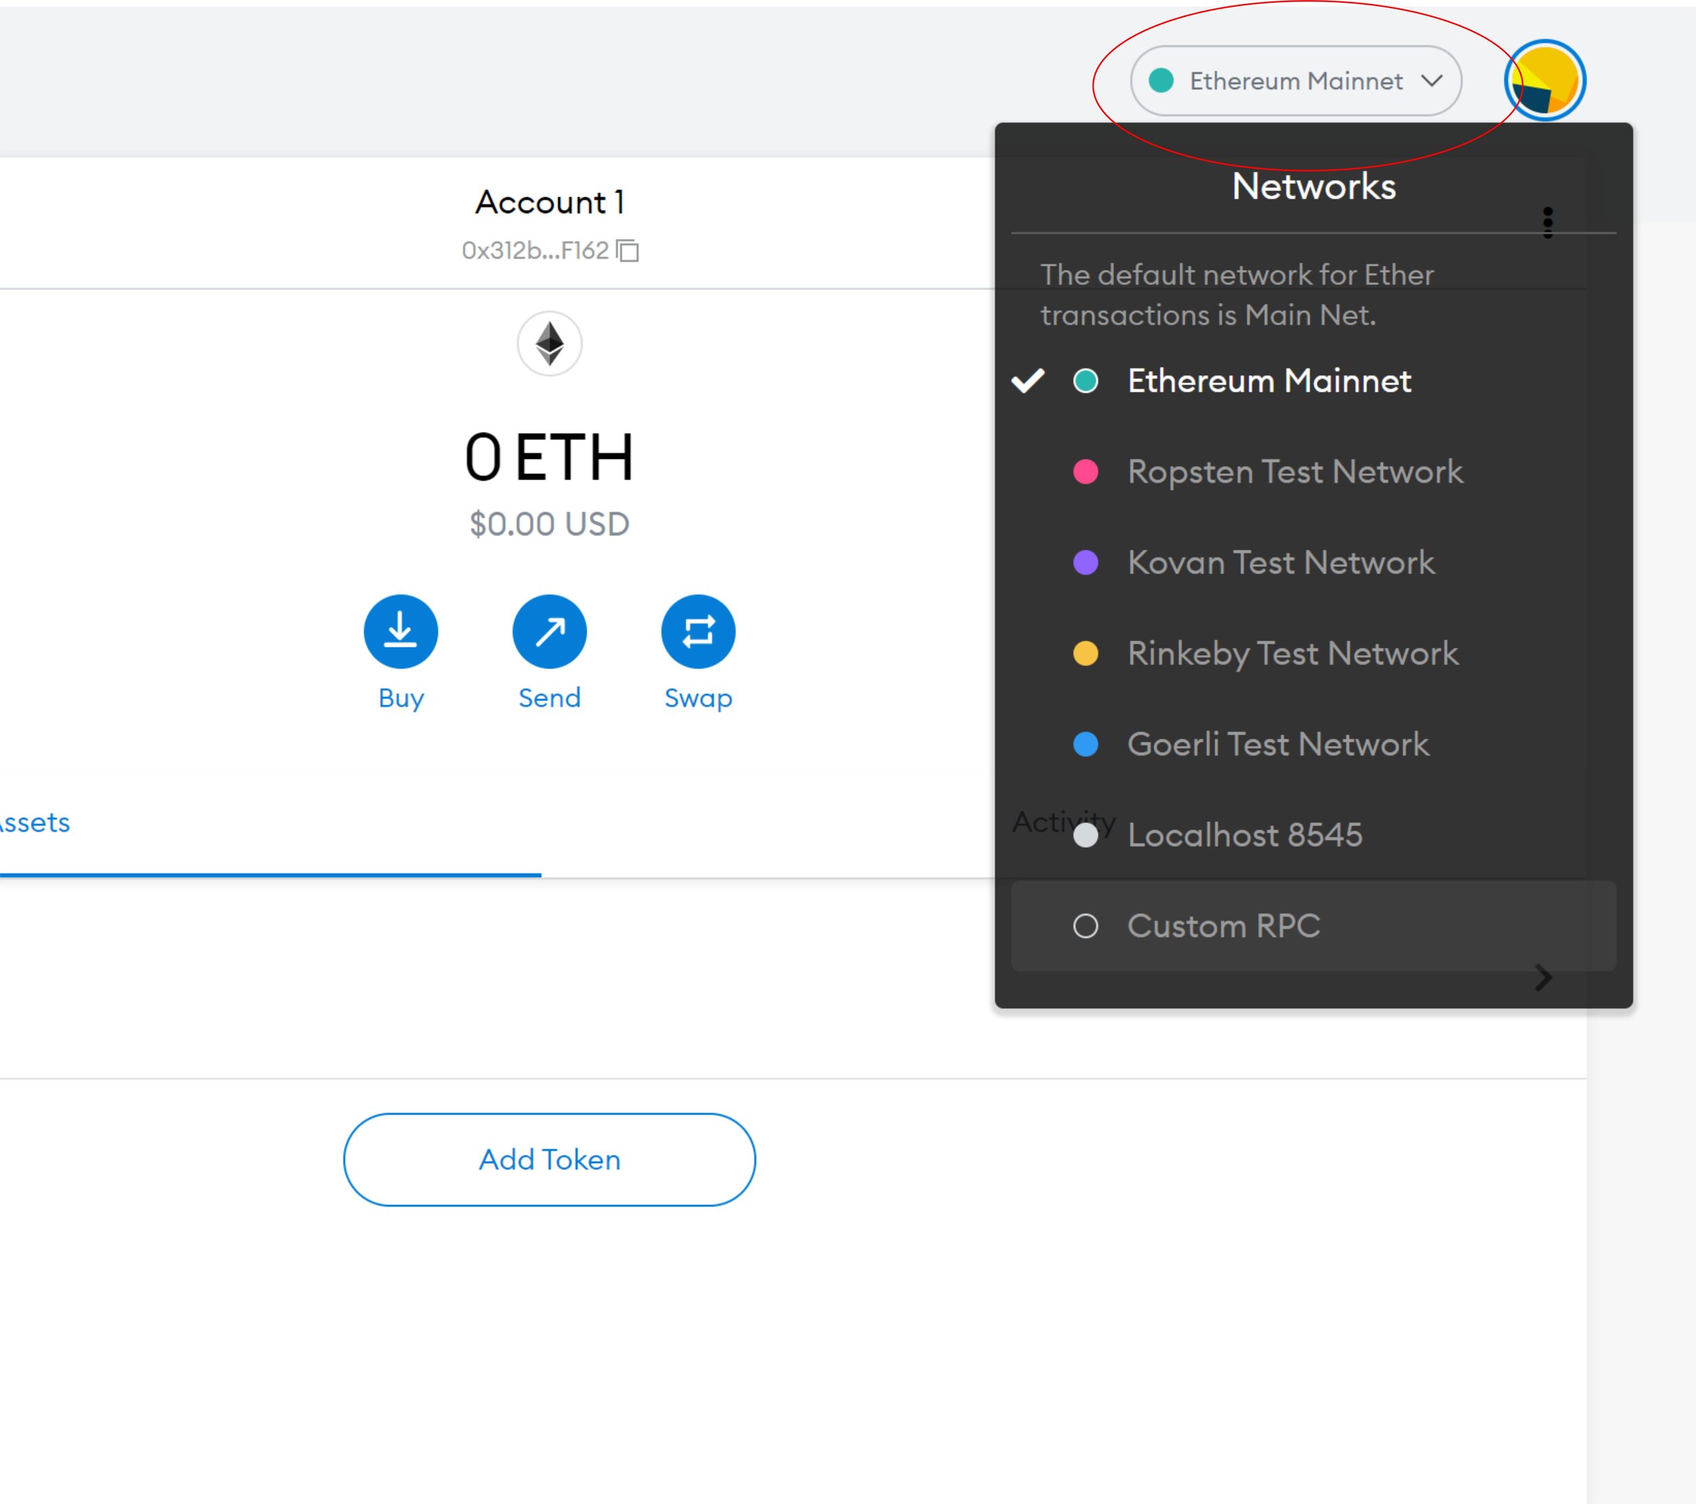This screenshot has width=1696, height=1504.
Task: Click the Buy download-arrow icon
Action: 401,631
